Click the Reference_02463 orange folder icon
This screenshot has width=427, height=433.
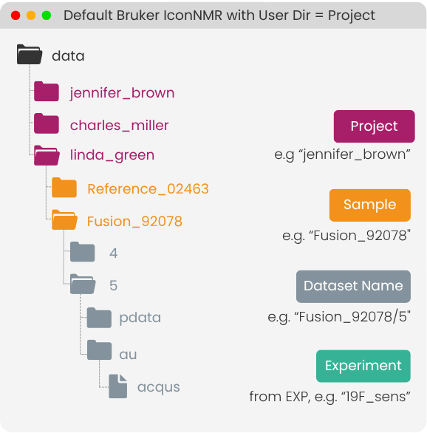64,188
